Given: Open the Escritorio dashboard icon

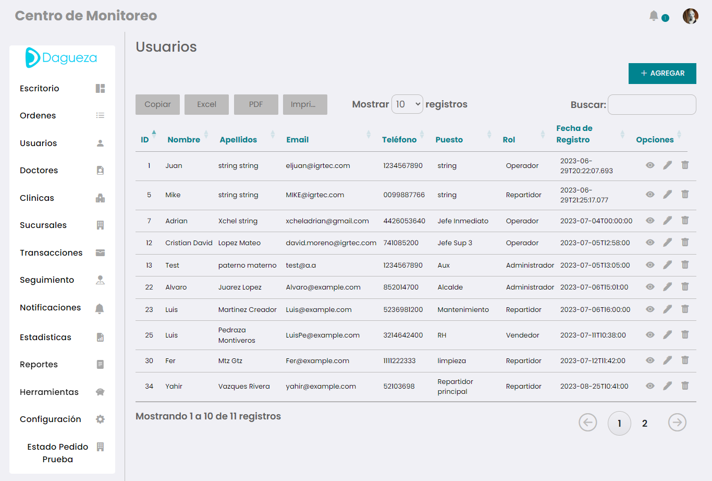Looking at the screenshot, I should pyautogui.click(x=100, y=88).
